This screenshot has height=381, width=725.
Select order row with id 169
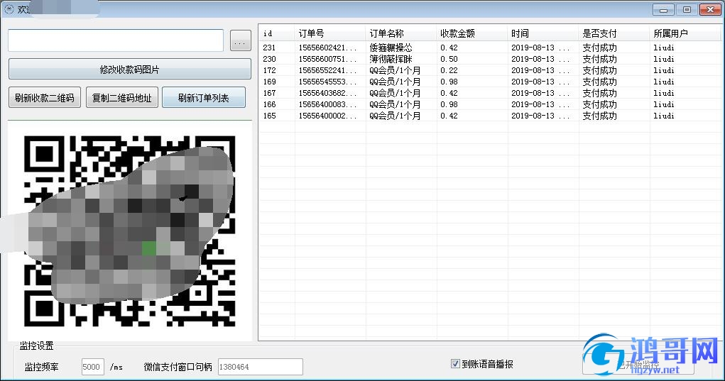490,82
